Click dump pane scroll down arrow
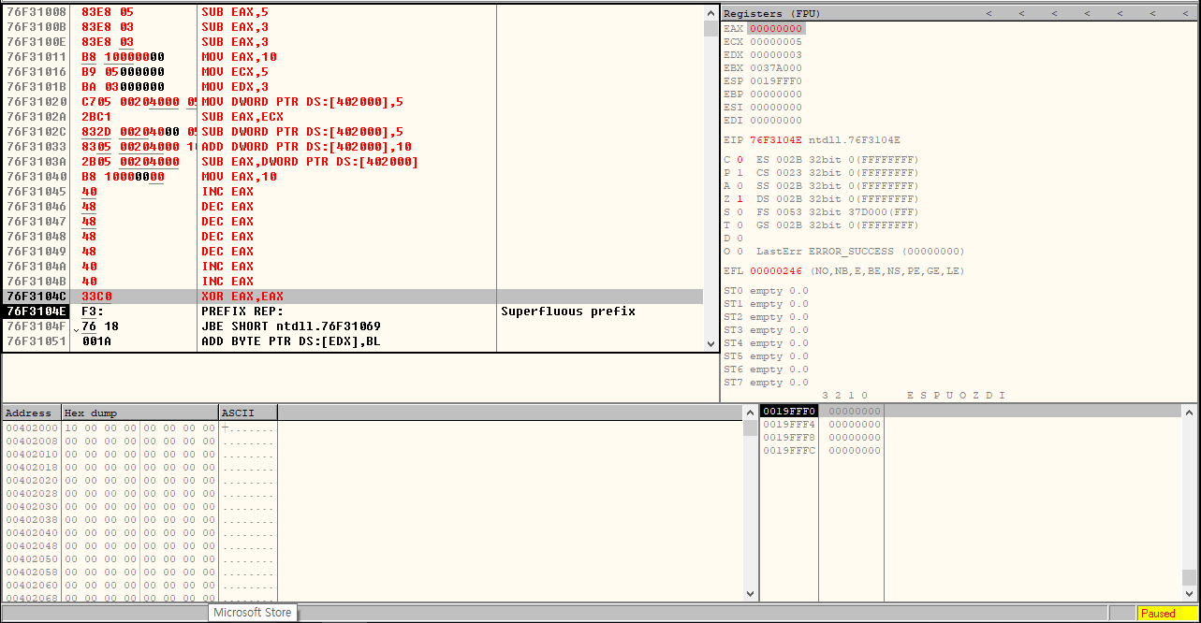 pyautogui.click(x=750, y=593)
